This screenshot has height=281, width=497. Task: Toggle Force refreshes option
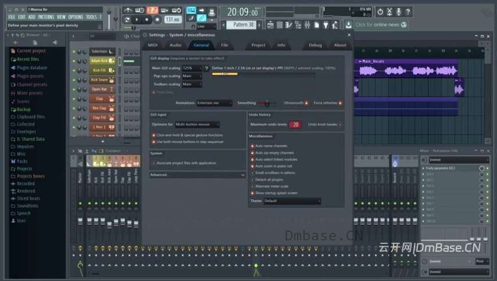340,103
